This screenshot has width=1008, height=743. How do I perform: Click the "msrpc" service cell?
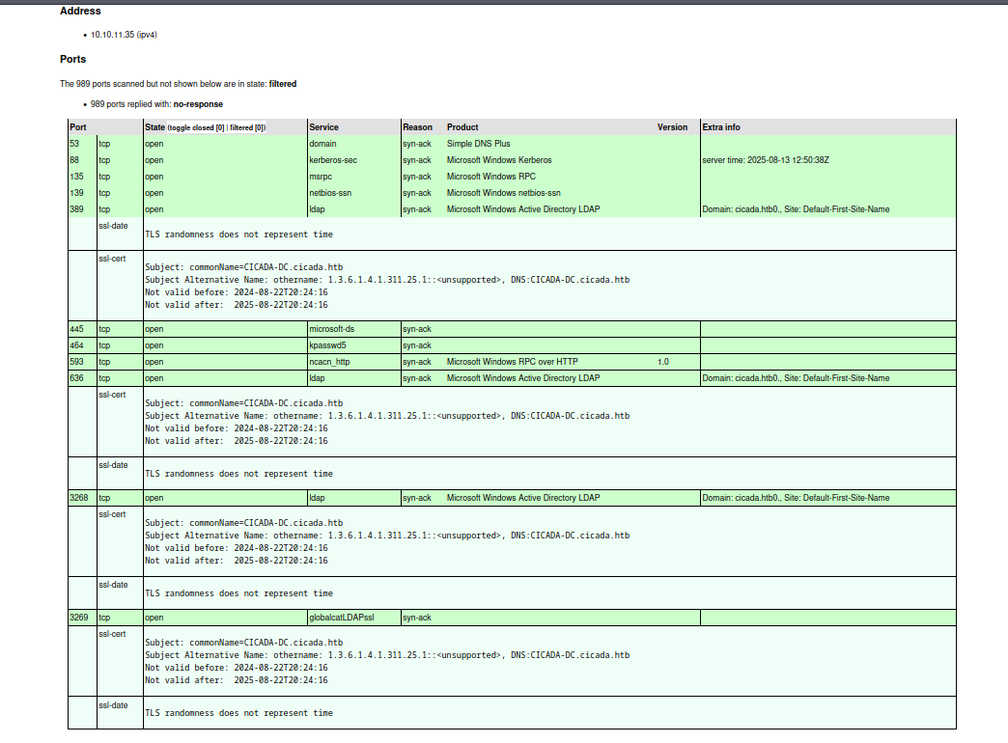click(x=321, y=177)
